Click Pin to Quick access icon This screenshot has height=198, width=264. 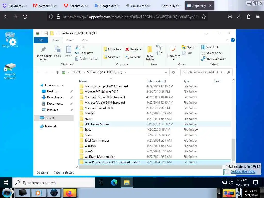(43, 49)
